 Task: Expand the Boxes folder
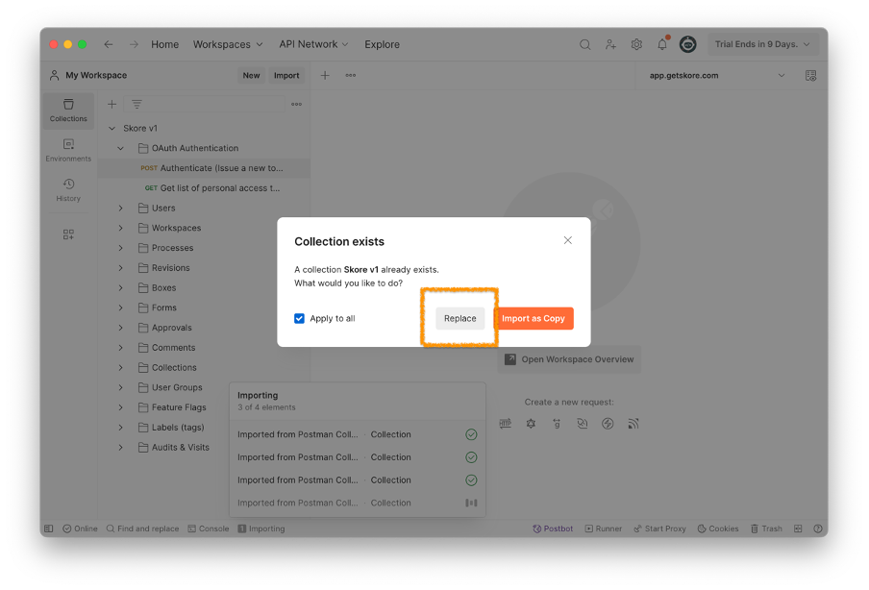coord(120,288)
